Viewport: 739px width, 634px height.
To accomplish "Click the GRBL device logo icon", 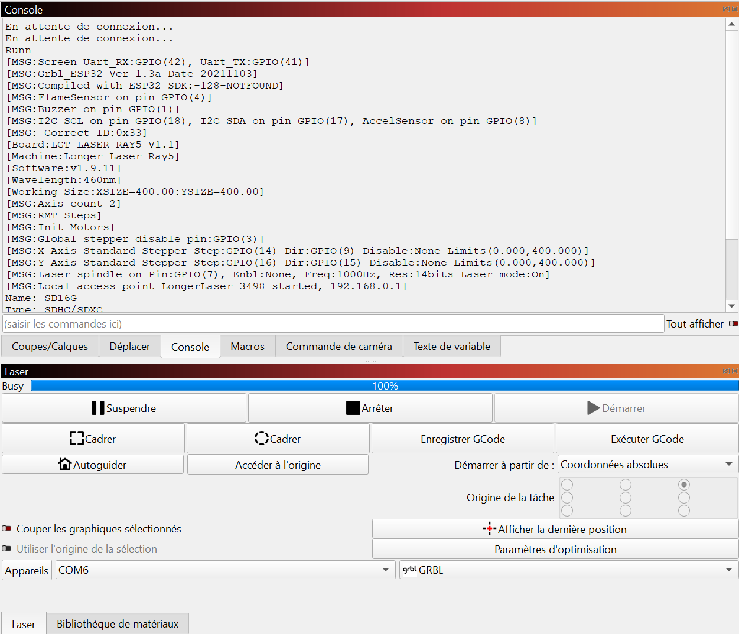I will [x=409, y=570].
